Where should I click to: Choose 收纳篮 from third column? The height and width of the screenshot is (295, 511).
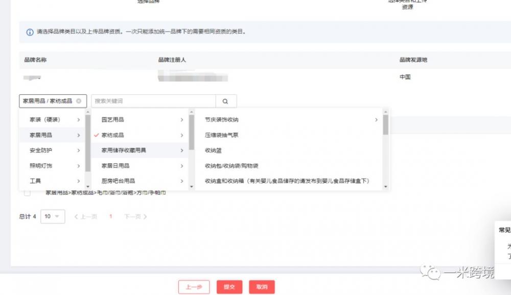213,150
